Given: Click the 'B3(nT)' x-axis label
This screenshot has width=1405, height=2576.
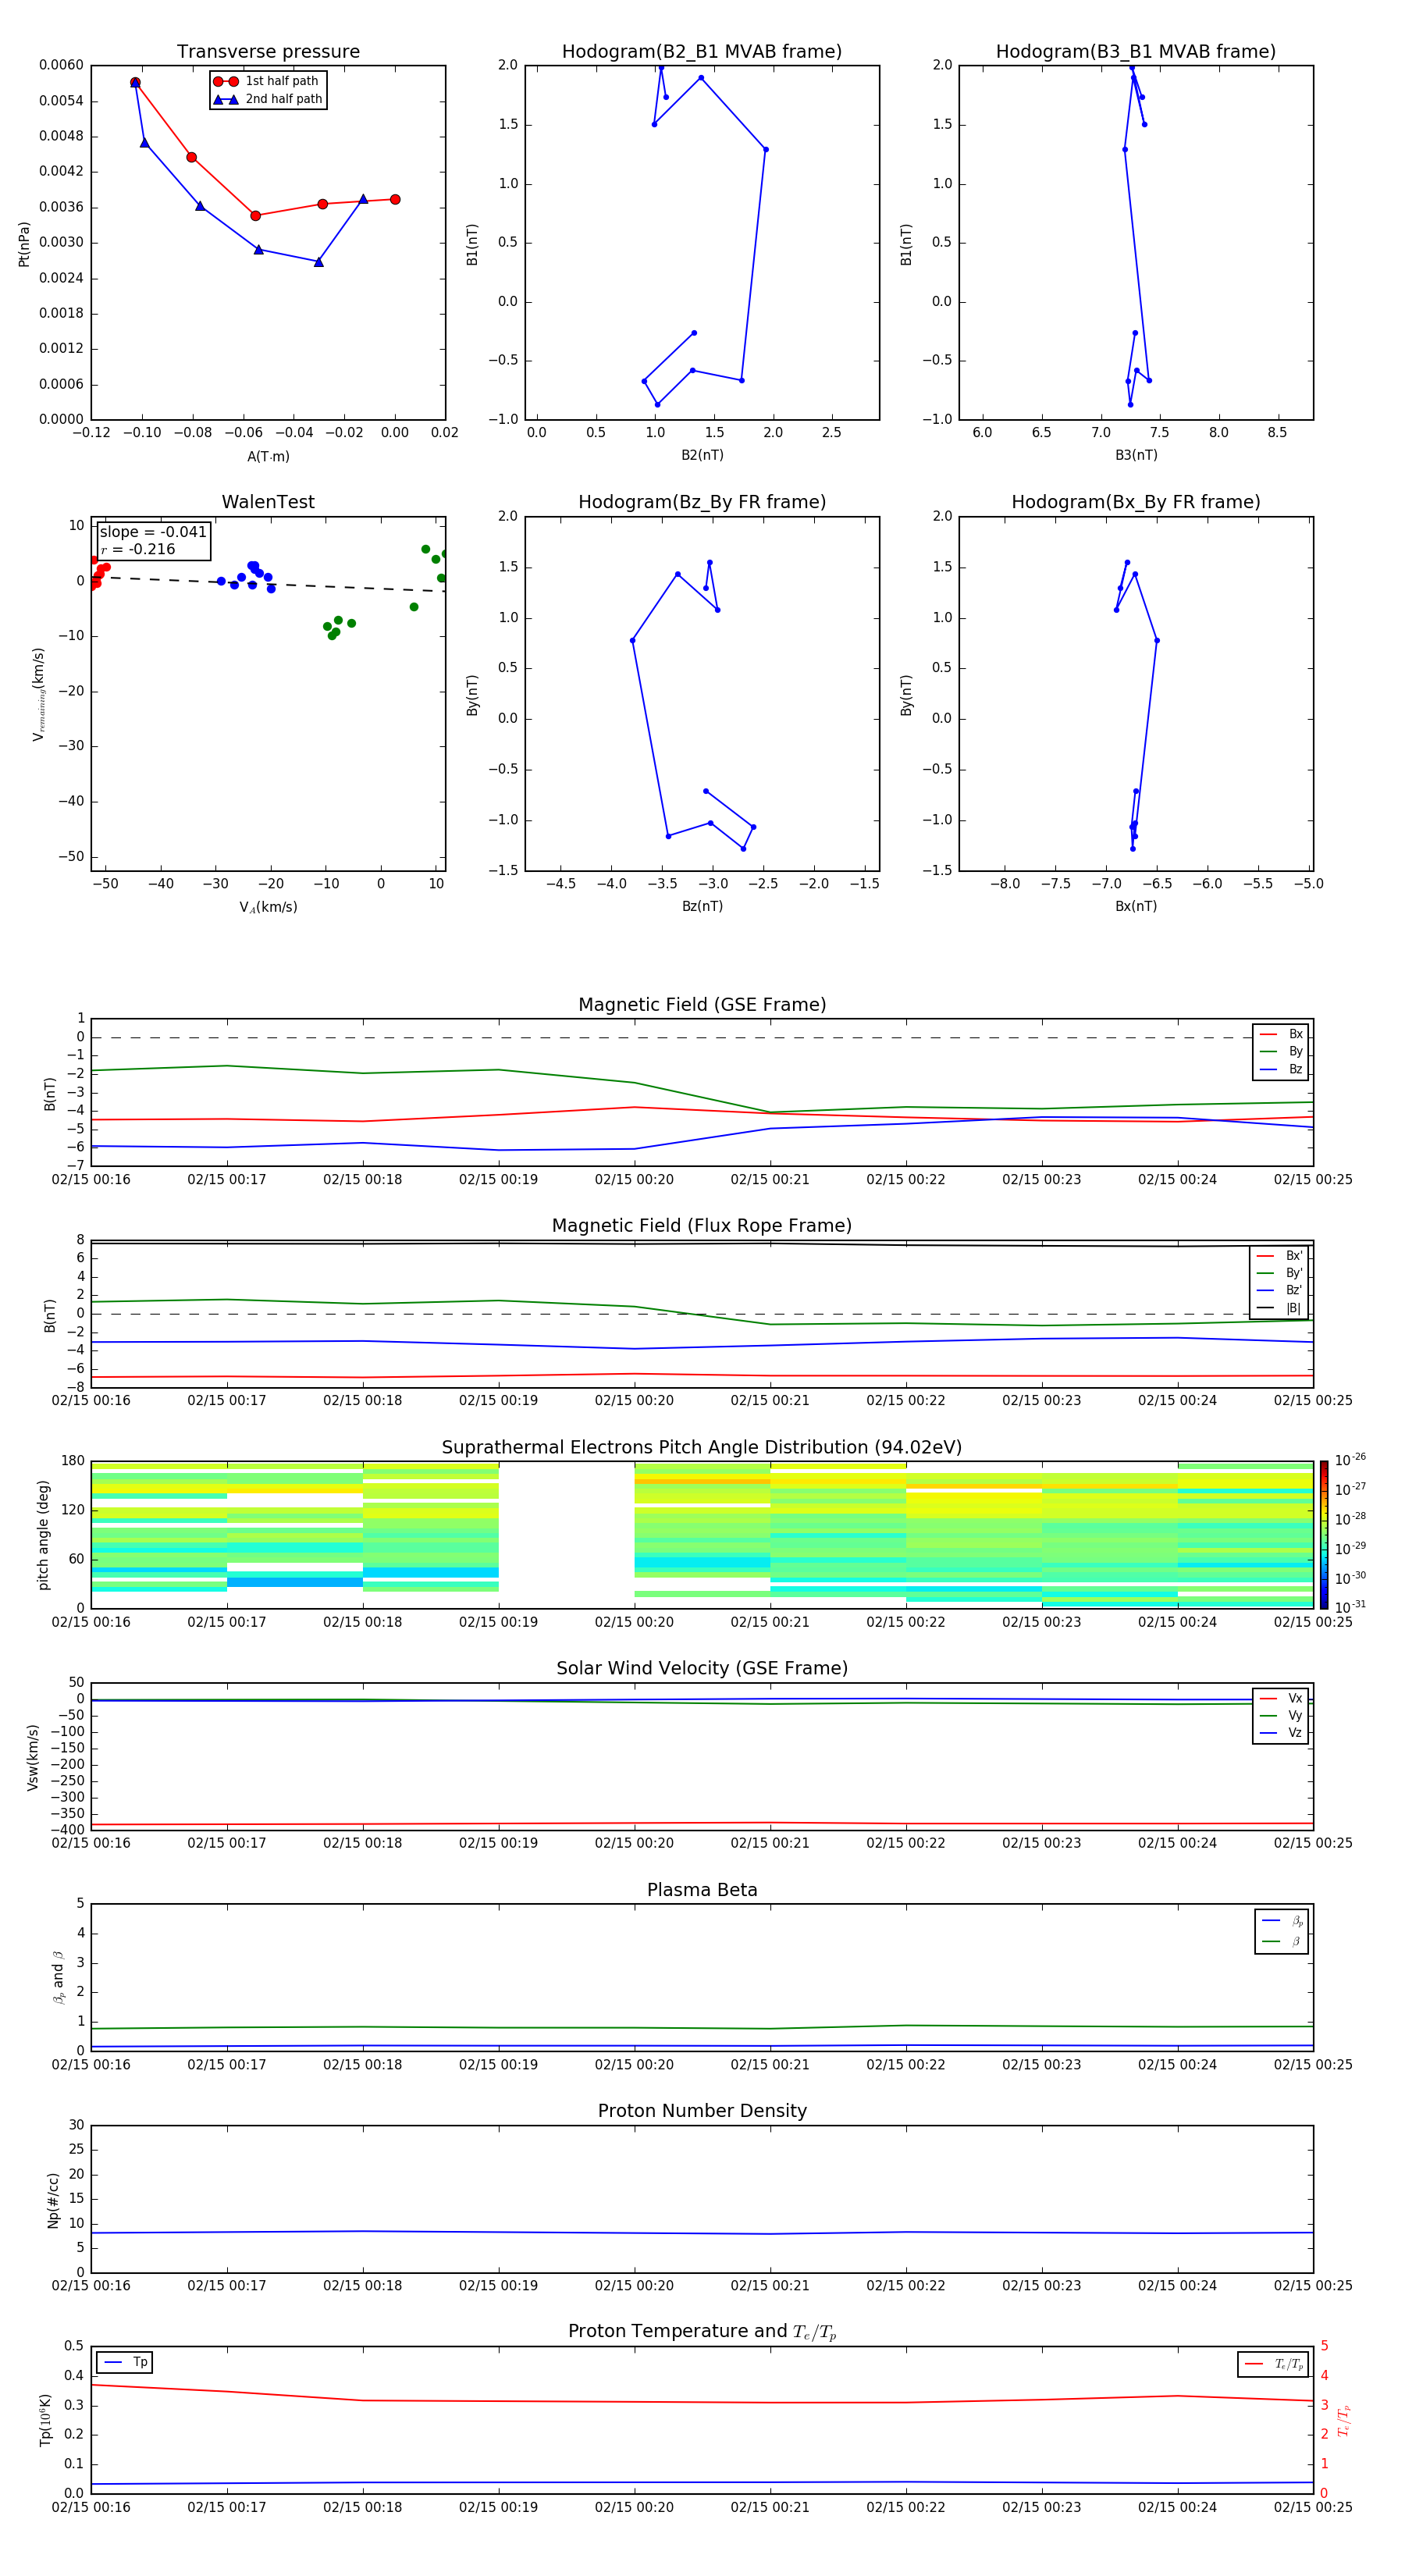Looking at the screenshot, I should click(1136, 455).
